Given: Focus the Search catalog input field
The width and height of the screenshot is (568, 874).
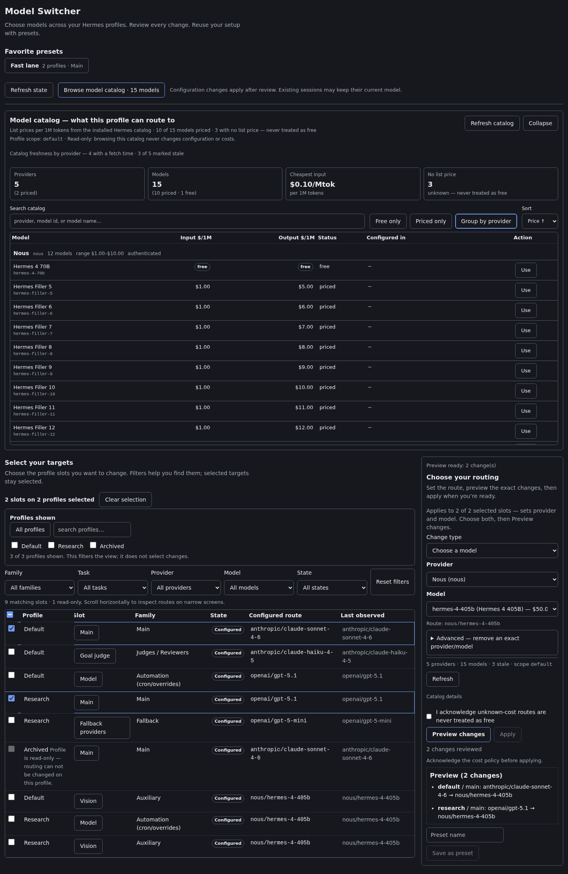Looking at the screenshot, I should 187,221.
